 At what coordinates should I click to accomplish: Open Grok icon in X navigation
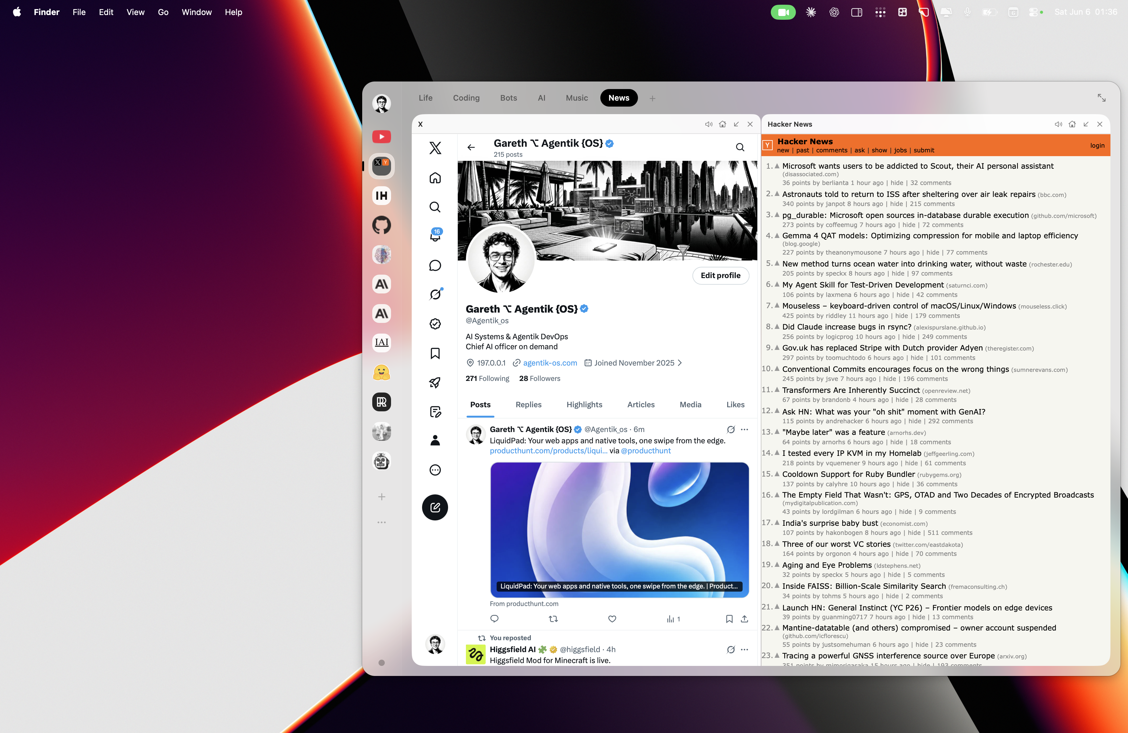[435, 294]
